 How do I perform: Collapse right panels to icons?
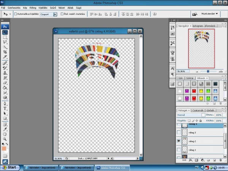click(225, 20)
